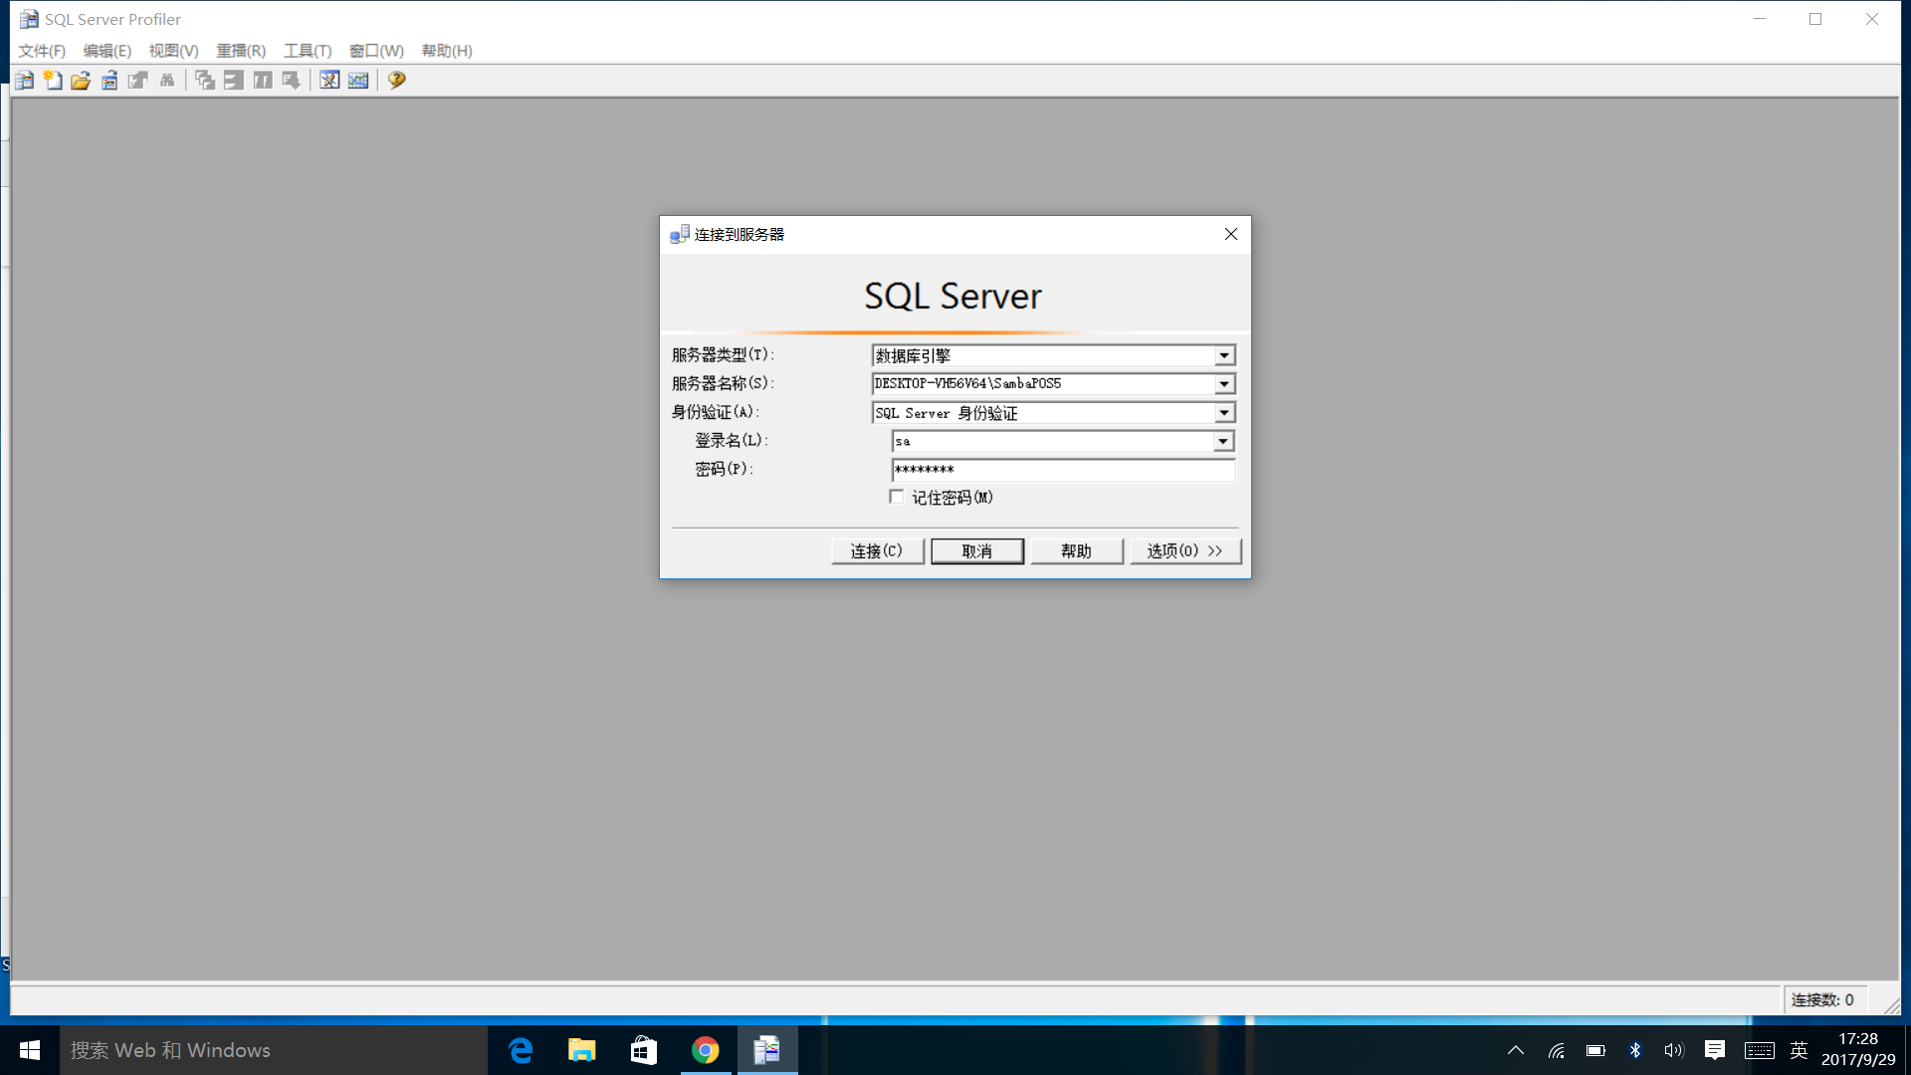Open the 工具(T) menu
Image resolution: width=1911 pixels, height=1075 pixels.
point(308,51)
